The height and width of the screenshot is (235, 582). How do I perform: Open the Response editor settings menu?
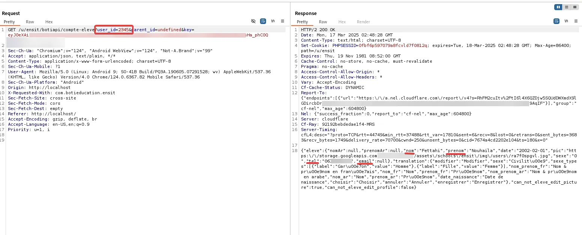[576, 21]
